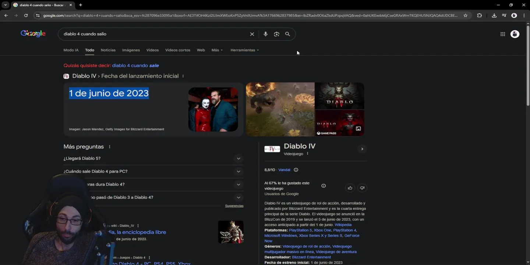Viewport: 530px width, 265px height.
Task: Open the tab search dropdown arrow
Action: [x=6, y=5]
